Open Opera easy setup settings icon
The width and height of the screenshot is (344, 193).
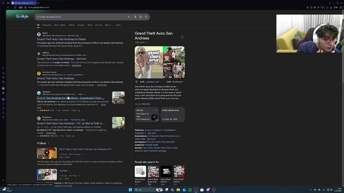coord(341,8)
